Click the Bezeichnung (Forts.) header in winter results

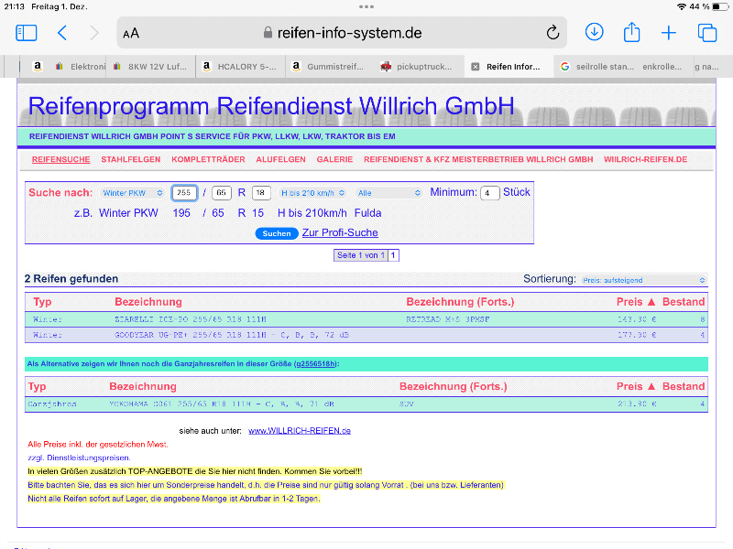click(x=460, y=302)
